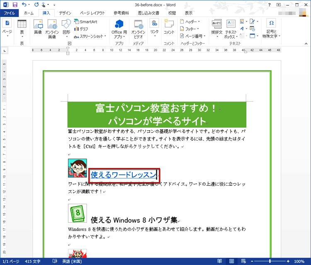Image resolution: width=311 pixels, height=265 pixels.
Task: Click the redo/repeat arrow icon
Action: (36, 5)
